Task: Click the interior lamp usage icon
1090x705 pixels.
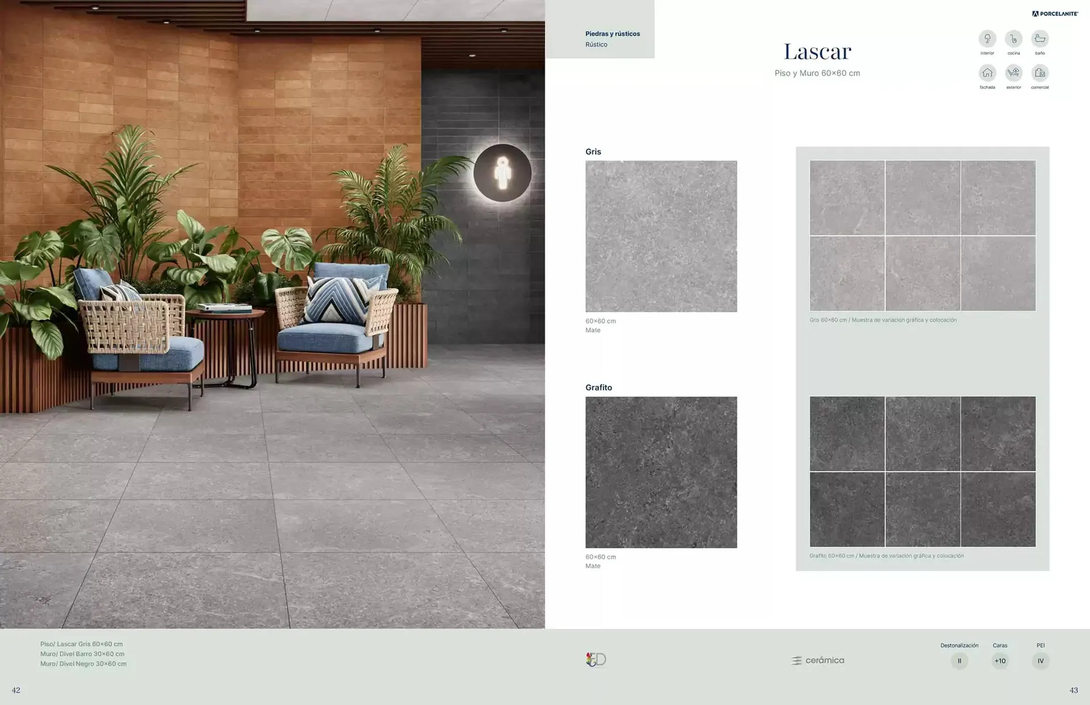Action: (x=987, y=39)
